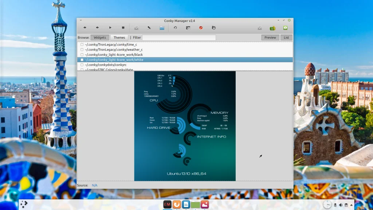Check the TronLegacy weather_c widget box
Screen dimensions: 373x210
point(82,50)
